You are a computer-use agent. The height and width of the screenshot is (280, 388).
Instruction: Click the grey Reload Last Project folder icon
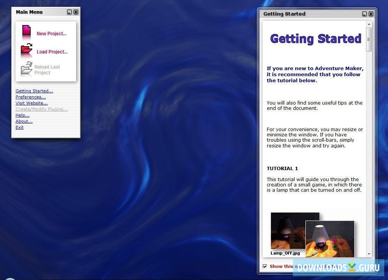(x=27, y=67)
